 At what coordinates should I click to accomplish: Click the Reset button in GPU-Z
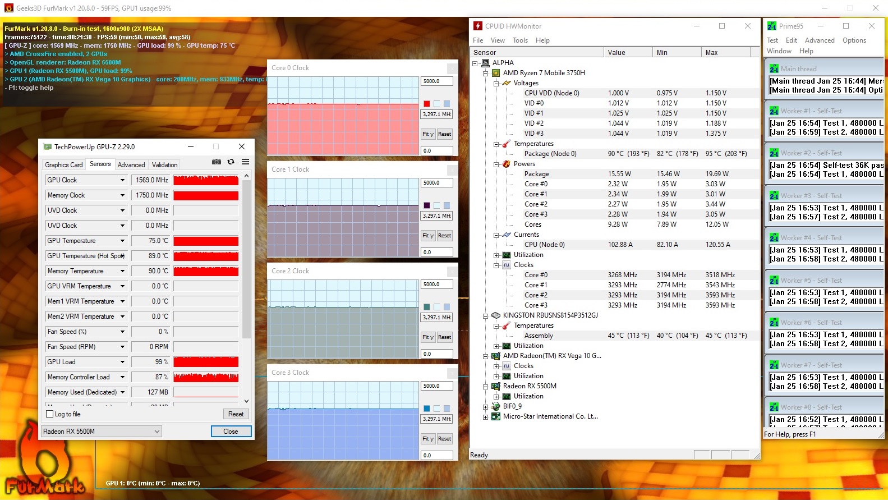pos(236,414)
